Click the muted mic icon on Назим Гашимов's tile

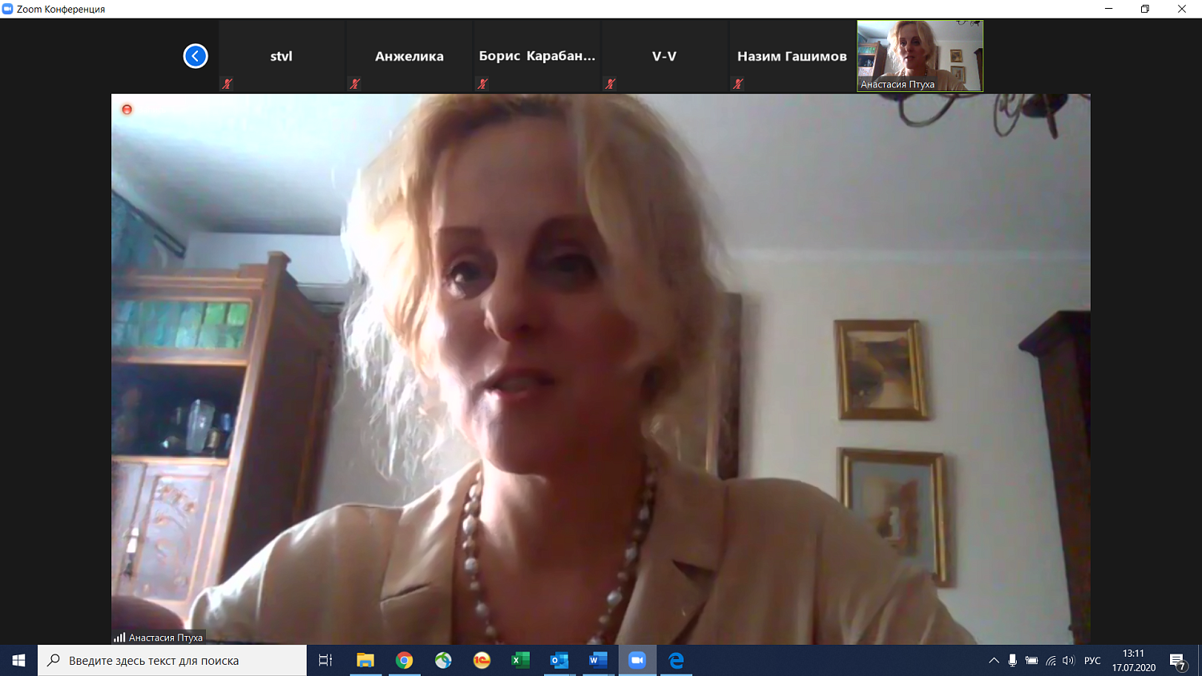(x=738, y=83)
